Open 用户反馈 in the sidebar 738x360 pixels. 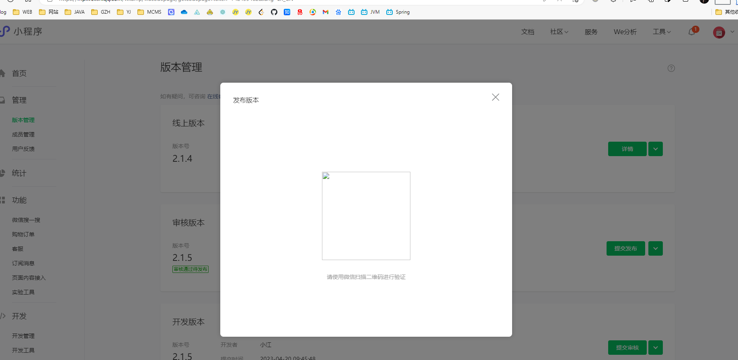[23, 149]
